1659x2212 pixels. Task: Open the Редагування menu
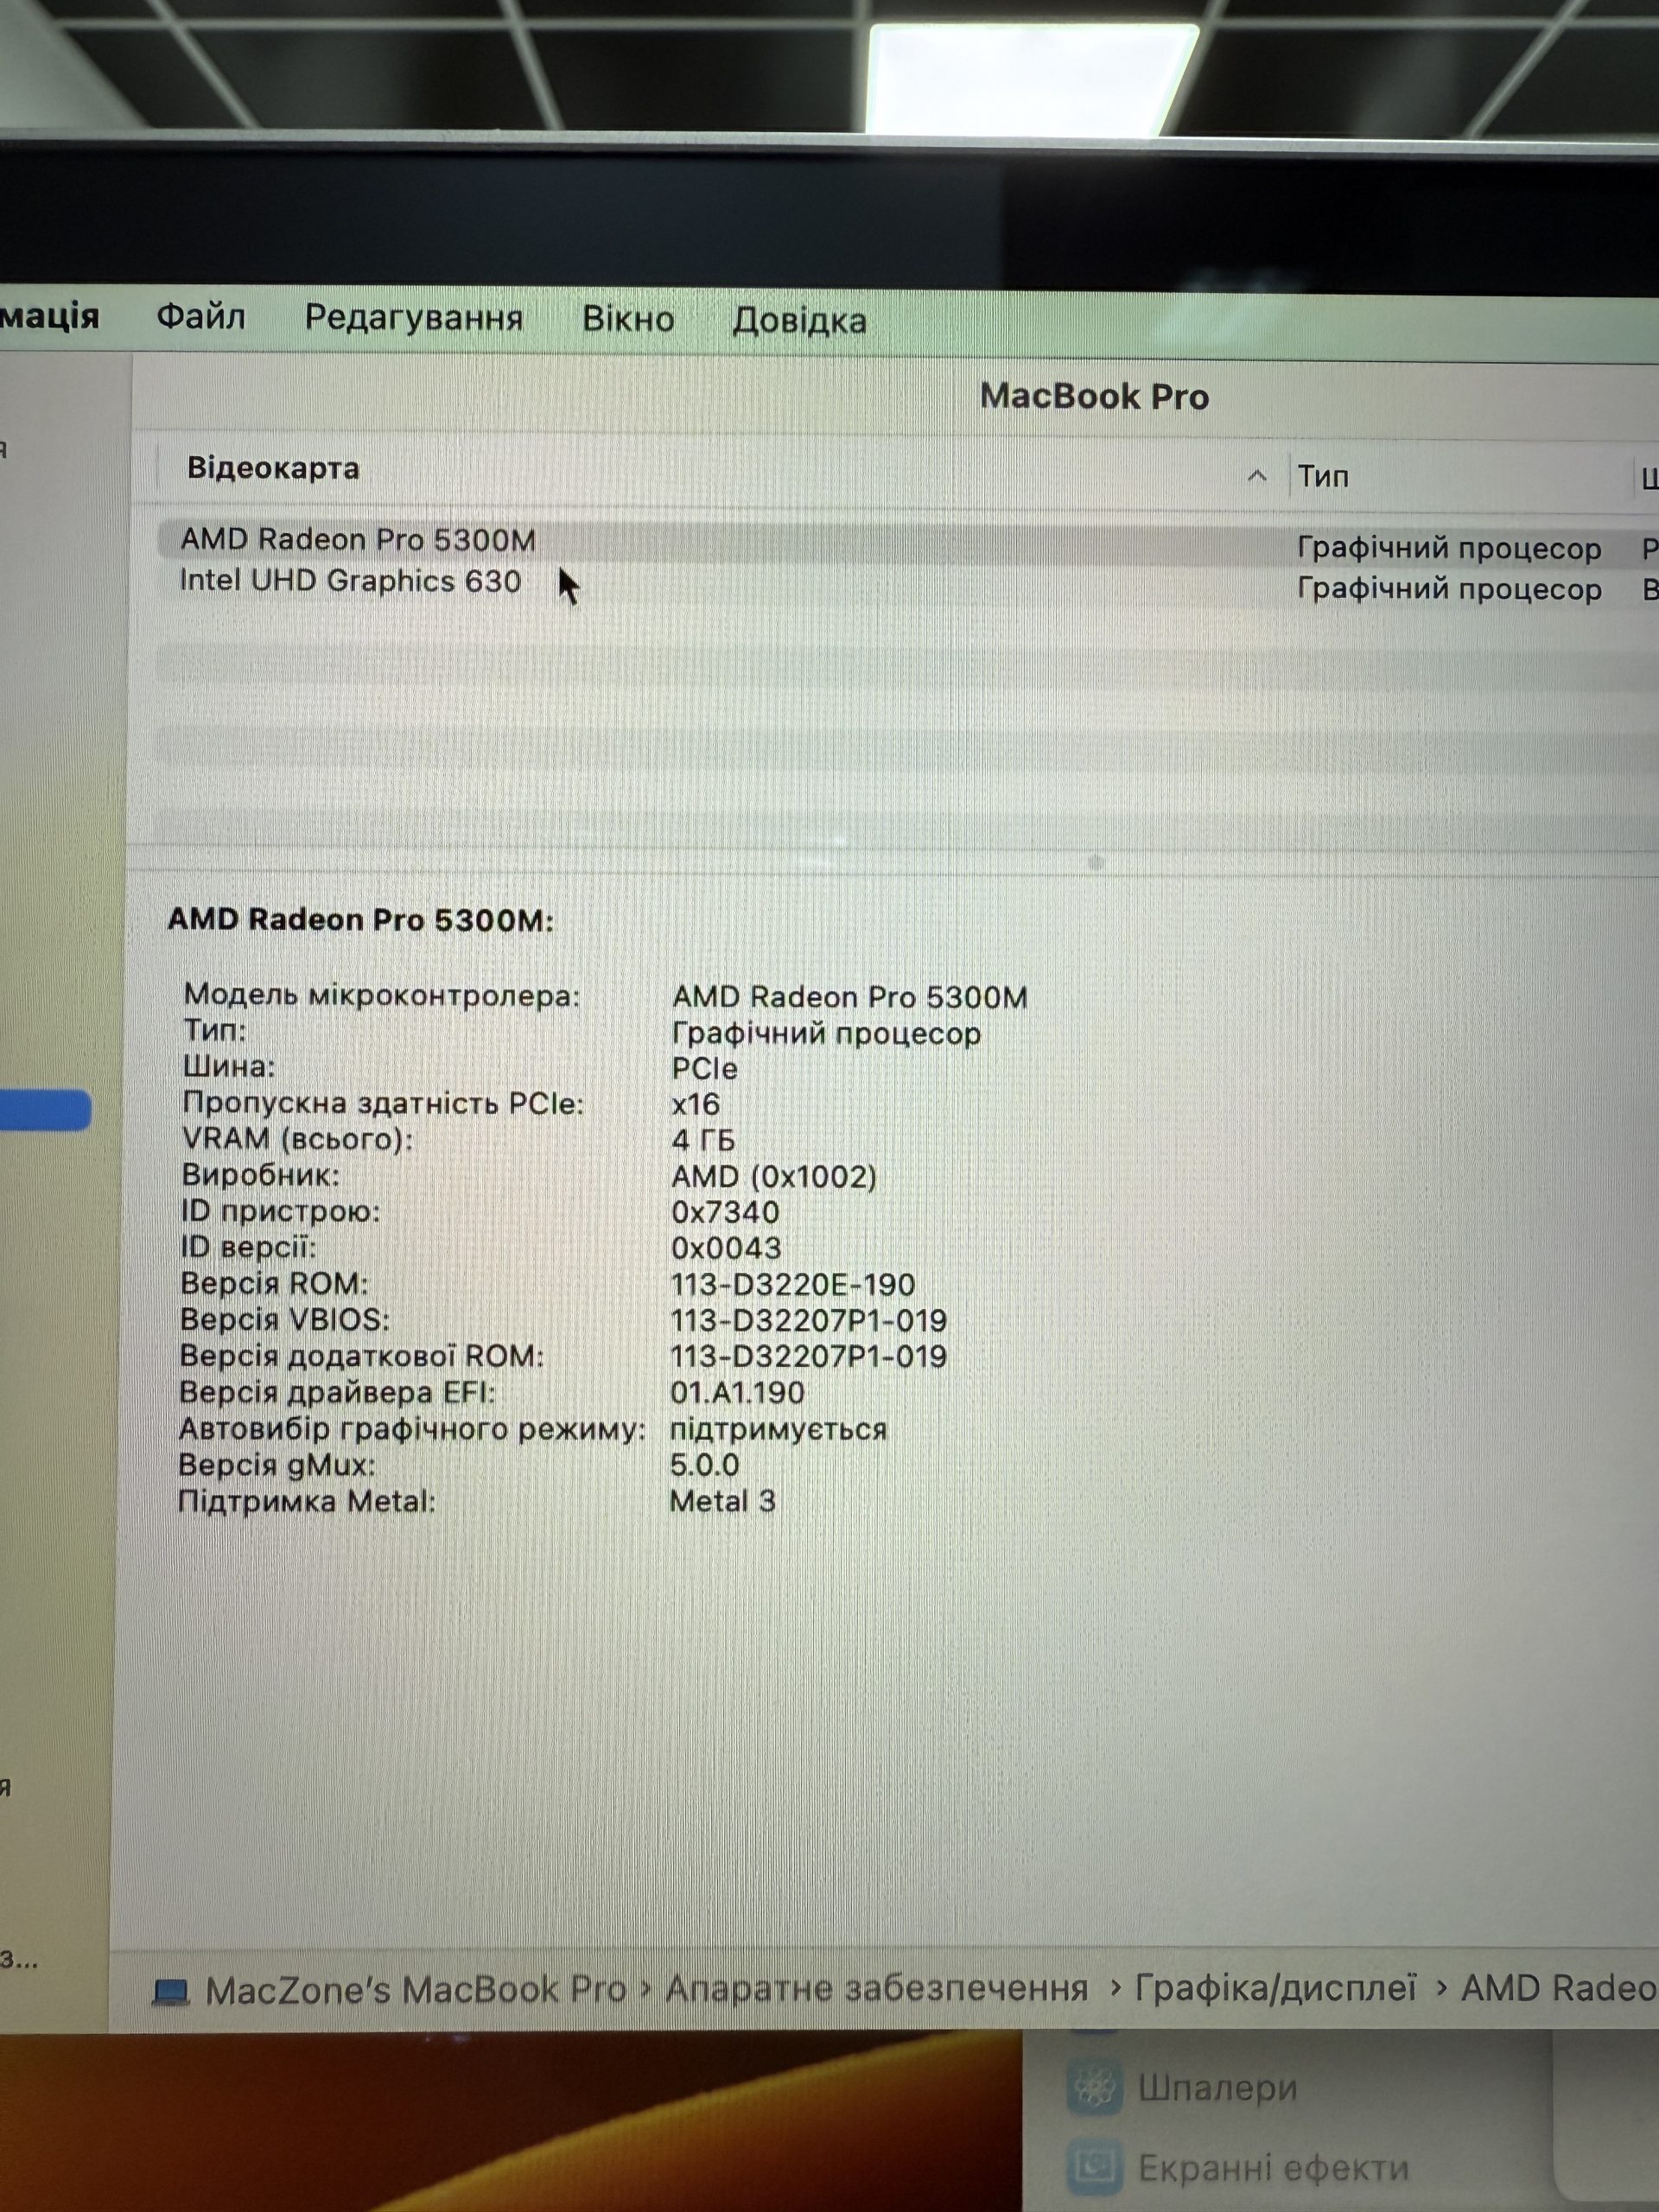pos(414,318)
